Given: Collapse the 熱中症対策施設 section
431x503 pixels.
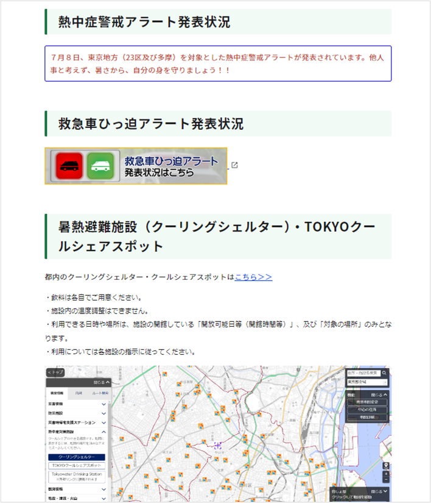Looking at the screenshot, I should [x=77, y=432].
